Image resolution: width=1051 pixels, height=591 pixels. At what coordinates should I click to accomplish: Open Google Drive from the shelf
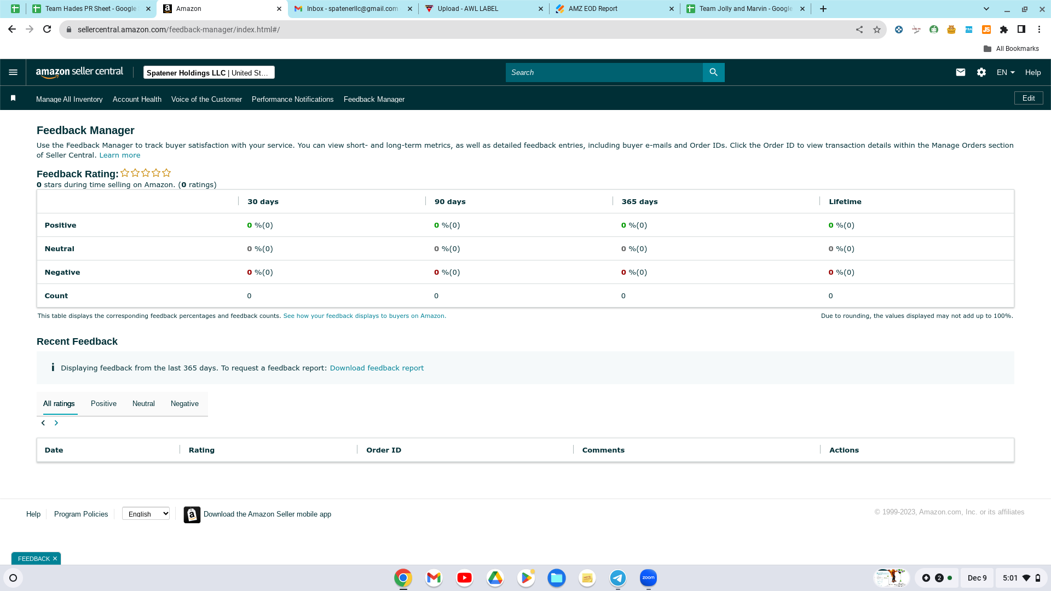[495, 578]
